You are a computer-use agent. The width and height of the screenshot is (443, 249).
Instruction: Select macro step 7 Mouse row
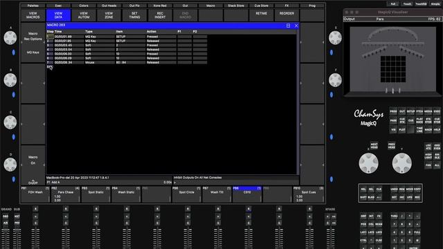pyautogui.click(x=127, y=62)
